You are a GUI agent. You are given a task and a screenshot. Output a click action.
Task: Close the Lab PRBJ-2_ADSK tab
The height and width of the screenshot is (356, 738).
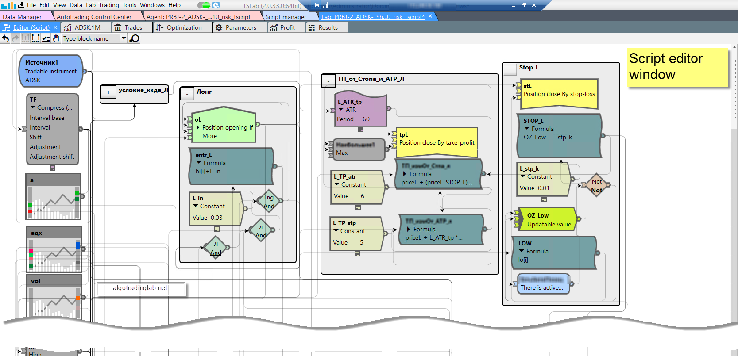[430, 16]
